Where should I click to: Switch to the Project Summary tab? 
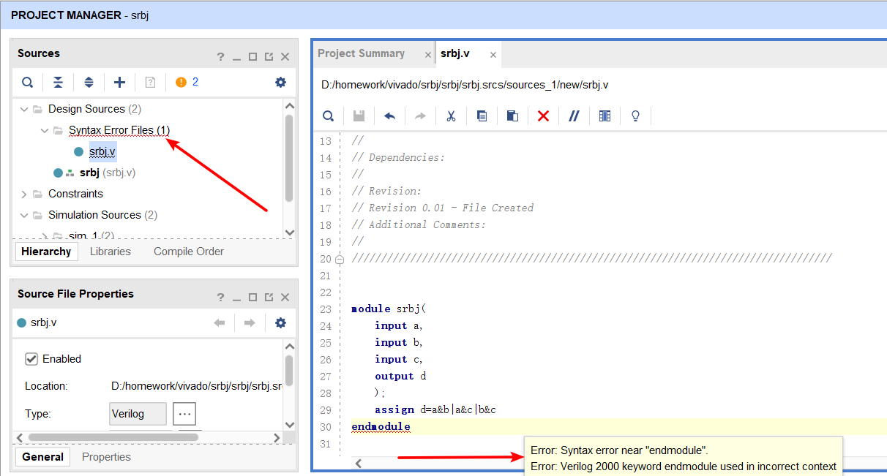361,54
